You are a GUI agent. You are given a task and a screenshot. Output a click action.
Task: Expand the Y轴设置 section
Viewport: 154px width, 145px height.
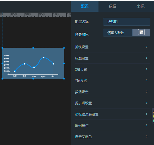click(113, 80)
